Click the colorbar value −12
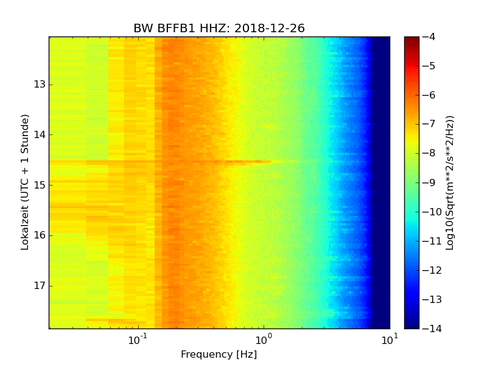487x365 pixels. pos(432,270)
